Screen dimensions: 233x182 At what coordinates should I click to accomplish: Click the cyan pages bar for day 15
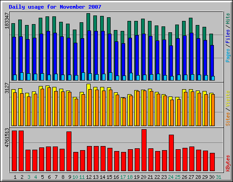tap(111, 76)
